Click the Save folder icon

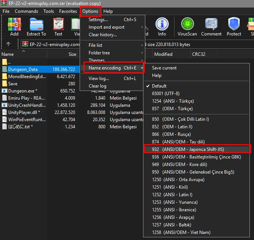pos(5,83)
